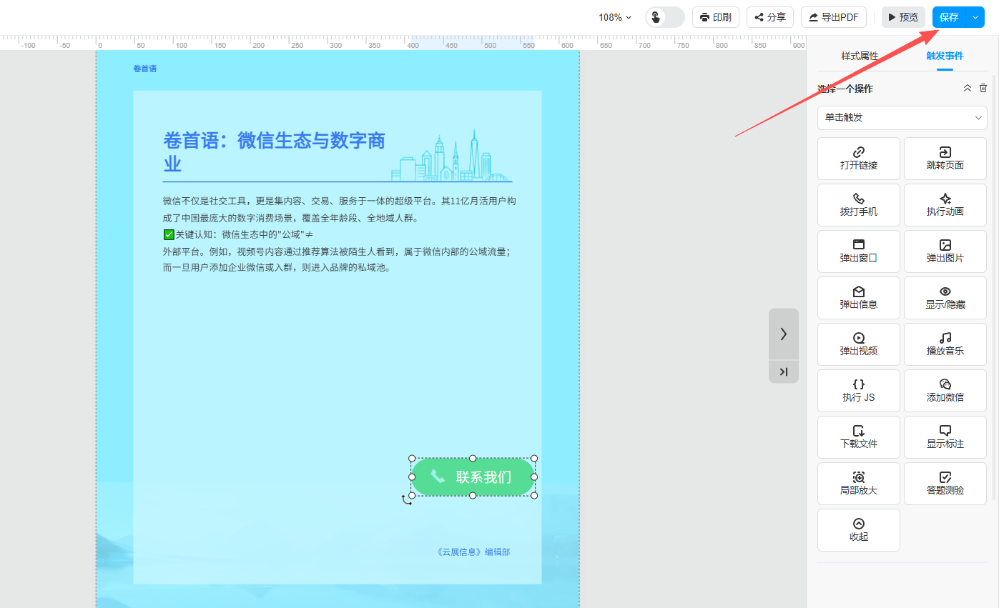Select the 答题测验 quiz checkbox action
This screenshot has width=999, height=608.
coord(945,484)
